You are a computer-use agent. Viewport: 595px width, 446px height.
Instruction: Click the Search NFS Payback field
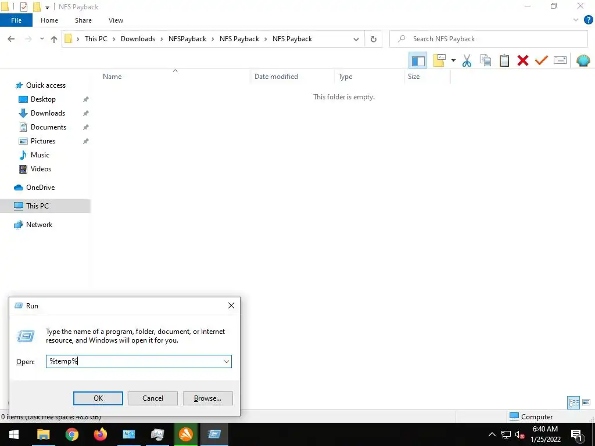click(488, 39)
